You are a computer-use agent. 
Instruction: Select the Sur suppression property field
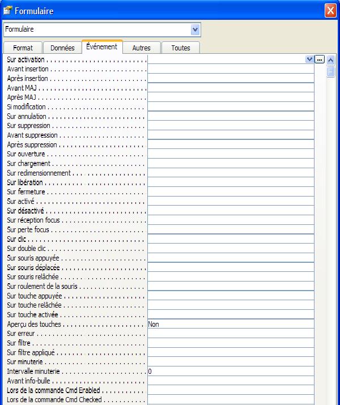click(x=231, y=126)
